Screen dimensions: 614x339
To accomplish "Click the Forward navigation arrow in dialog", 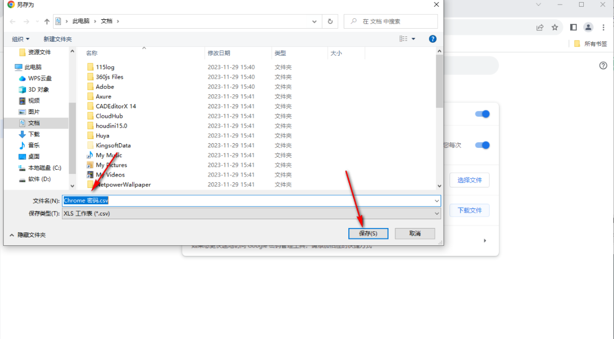I will (x=26, y=21).
